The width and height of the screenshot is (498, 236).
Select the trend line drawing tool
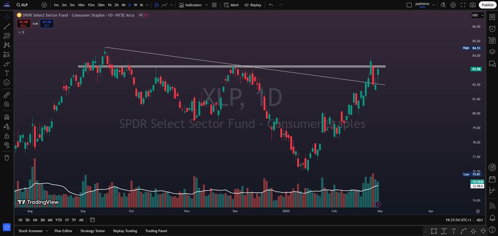point(6,27)
